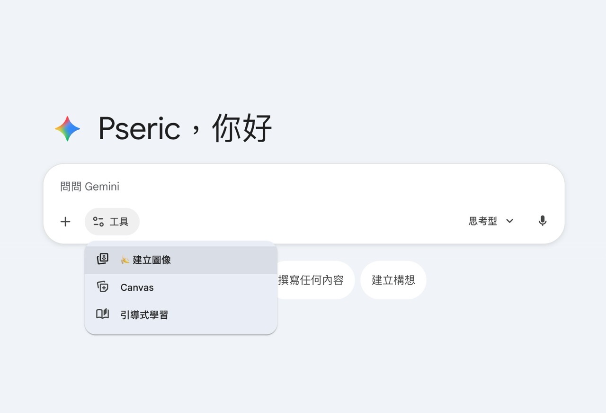The height and width of the screenshot is (413, 606).
Task: Click the banana emoji beside 建立圖像
Action: click(x=125, y=260)
